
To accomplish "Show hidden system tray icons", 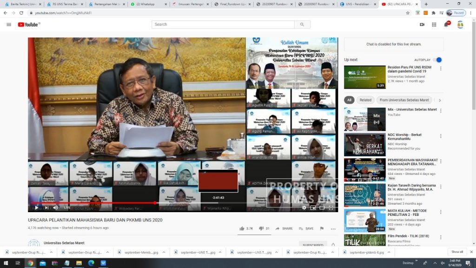I will (x=435, y=263).
